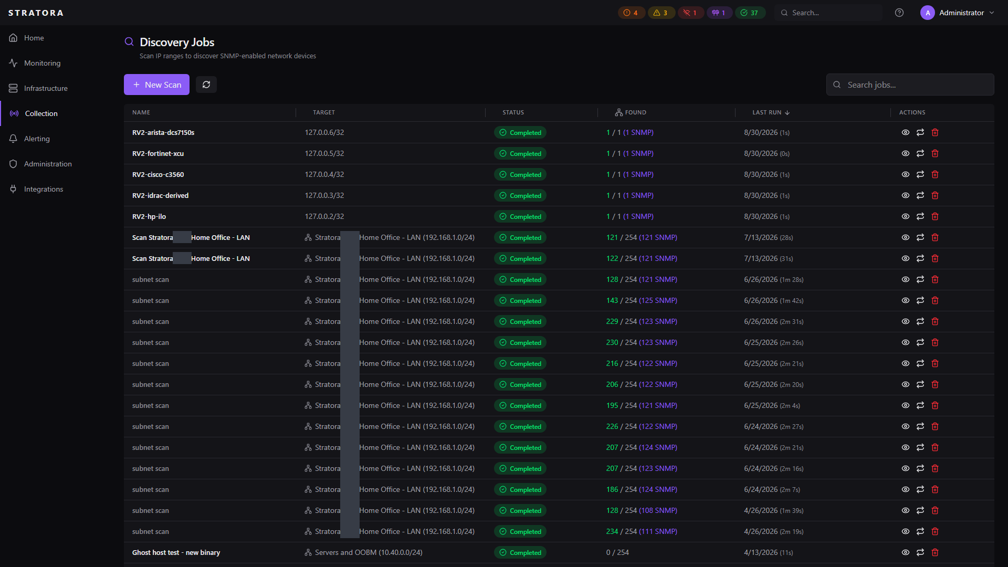Click the global Search box in header
The image size is (1008, 567).
[x=828, y=13]
